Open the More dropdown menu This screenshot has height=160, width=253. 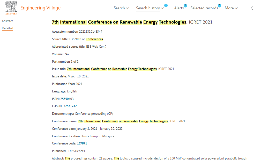(231, 8)
